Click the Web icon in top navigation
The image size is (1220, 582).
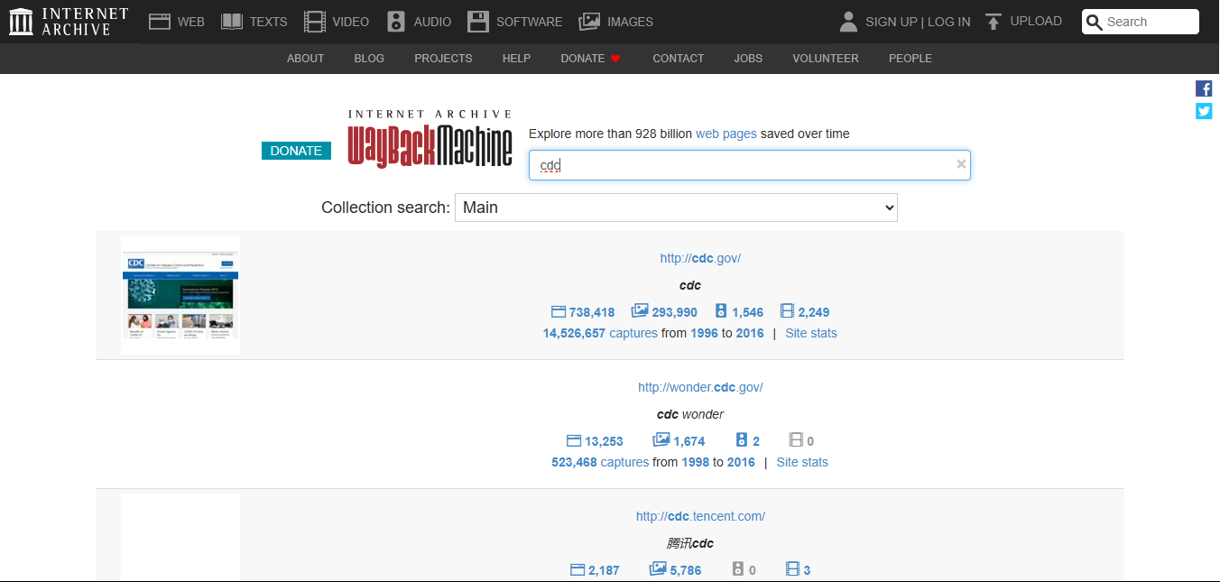click(160, 22)
